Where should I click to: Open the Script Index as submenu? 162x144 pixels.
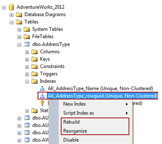[95, 113]
